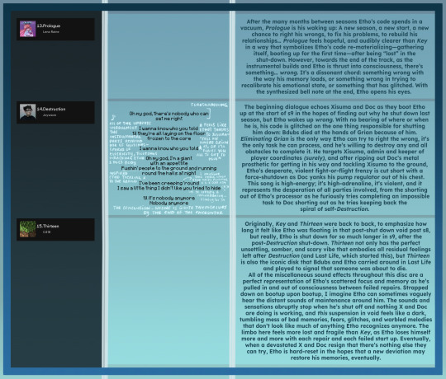Open the Destruction album cover thumbnail
The image size is (446, 379).
[27, 112]
